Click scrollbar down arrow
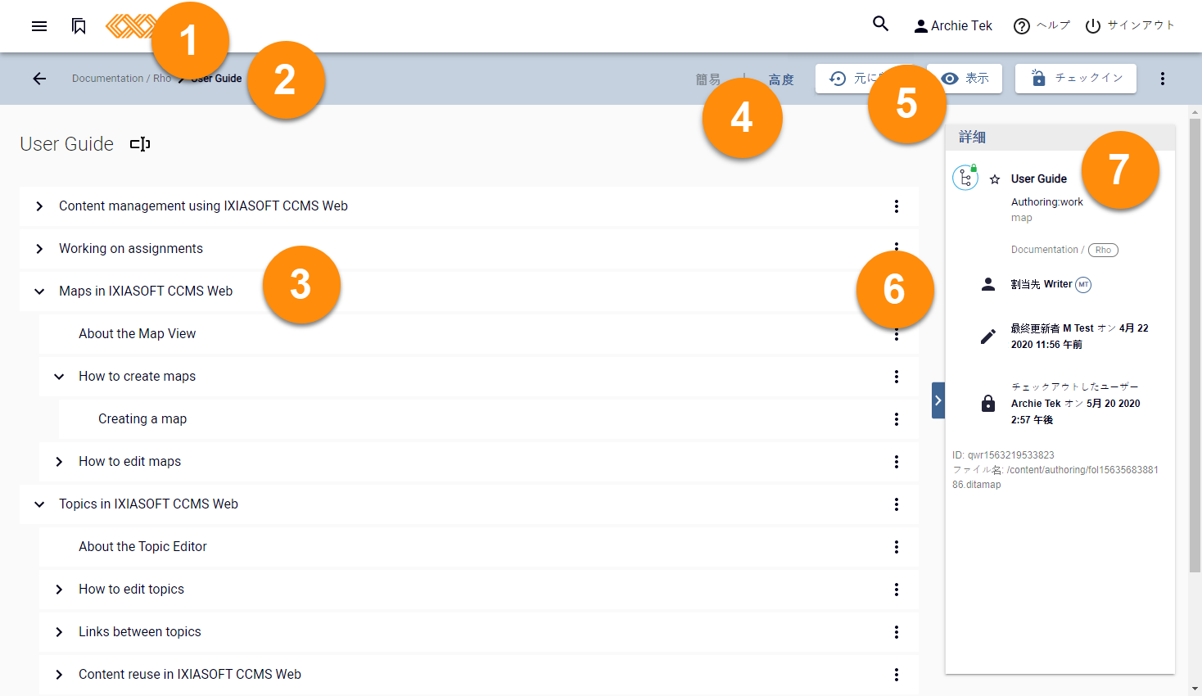The image size is (1202, 696). tap(1195, 689)
